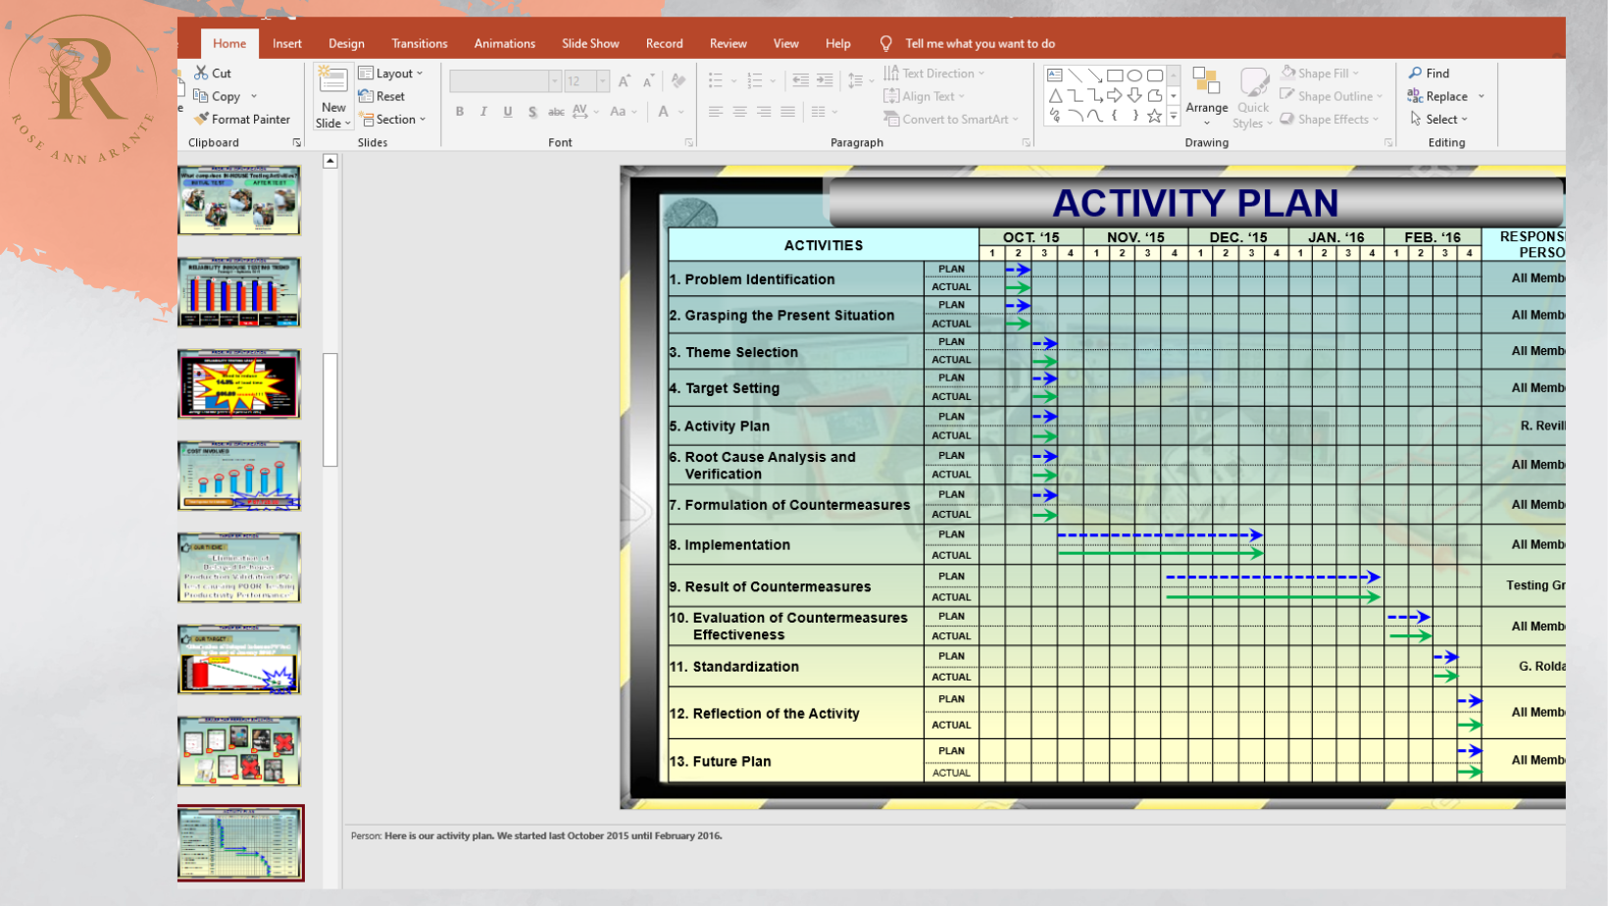Screen dimensions: 1608x906
Task: Select the 5-point Star shape
Action: coord(1155,116)
